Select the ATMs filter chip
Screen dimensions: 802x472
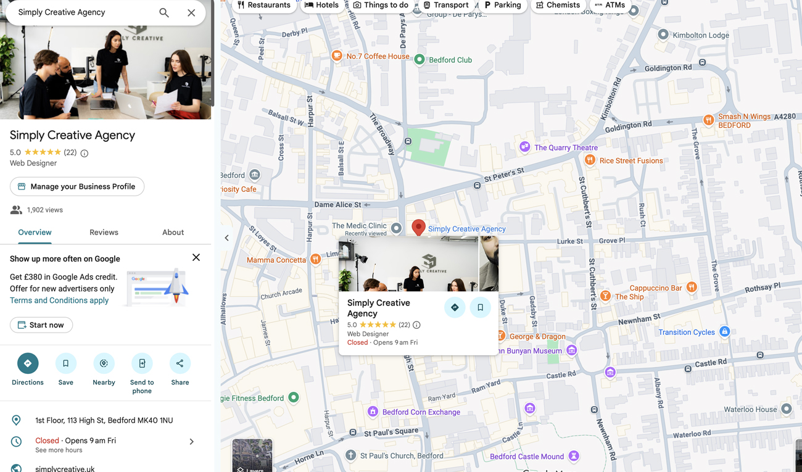coord(610,5)
